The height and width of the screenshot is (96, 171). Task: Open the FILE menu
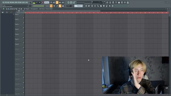(x=3, y=2)
